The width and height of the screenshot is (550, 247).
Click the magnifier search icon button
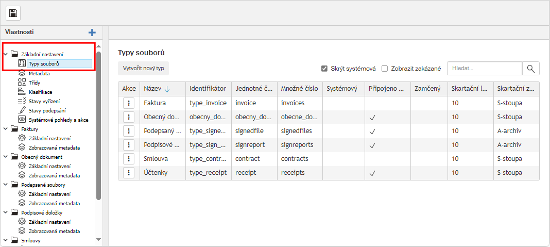[x=531, y=69]
